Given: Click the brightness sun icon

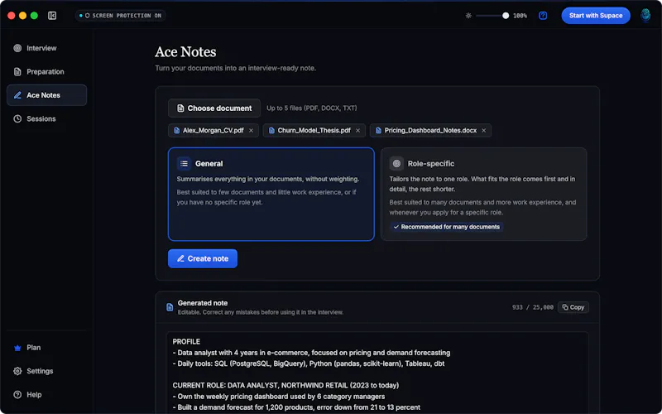Looking at the screenshot, I should coord(468,16).
